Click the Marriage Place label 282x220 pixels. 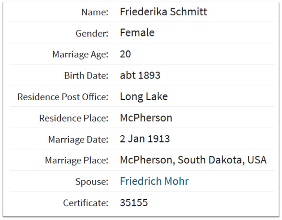(77, 160)
